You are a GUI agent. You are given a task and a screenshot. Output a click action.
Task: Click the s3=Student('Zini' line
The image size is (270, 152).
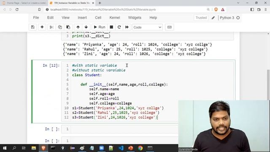115,117
